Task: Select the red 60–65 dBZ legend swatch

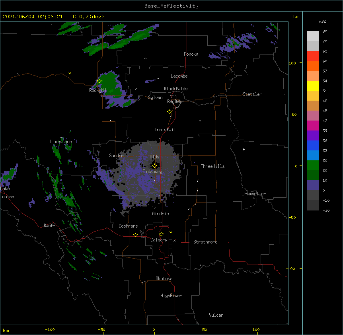Action: [313, 56]
